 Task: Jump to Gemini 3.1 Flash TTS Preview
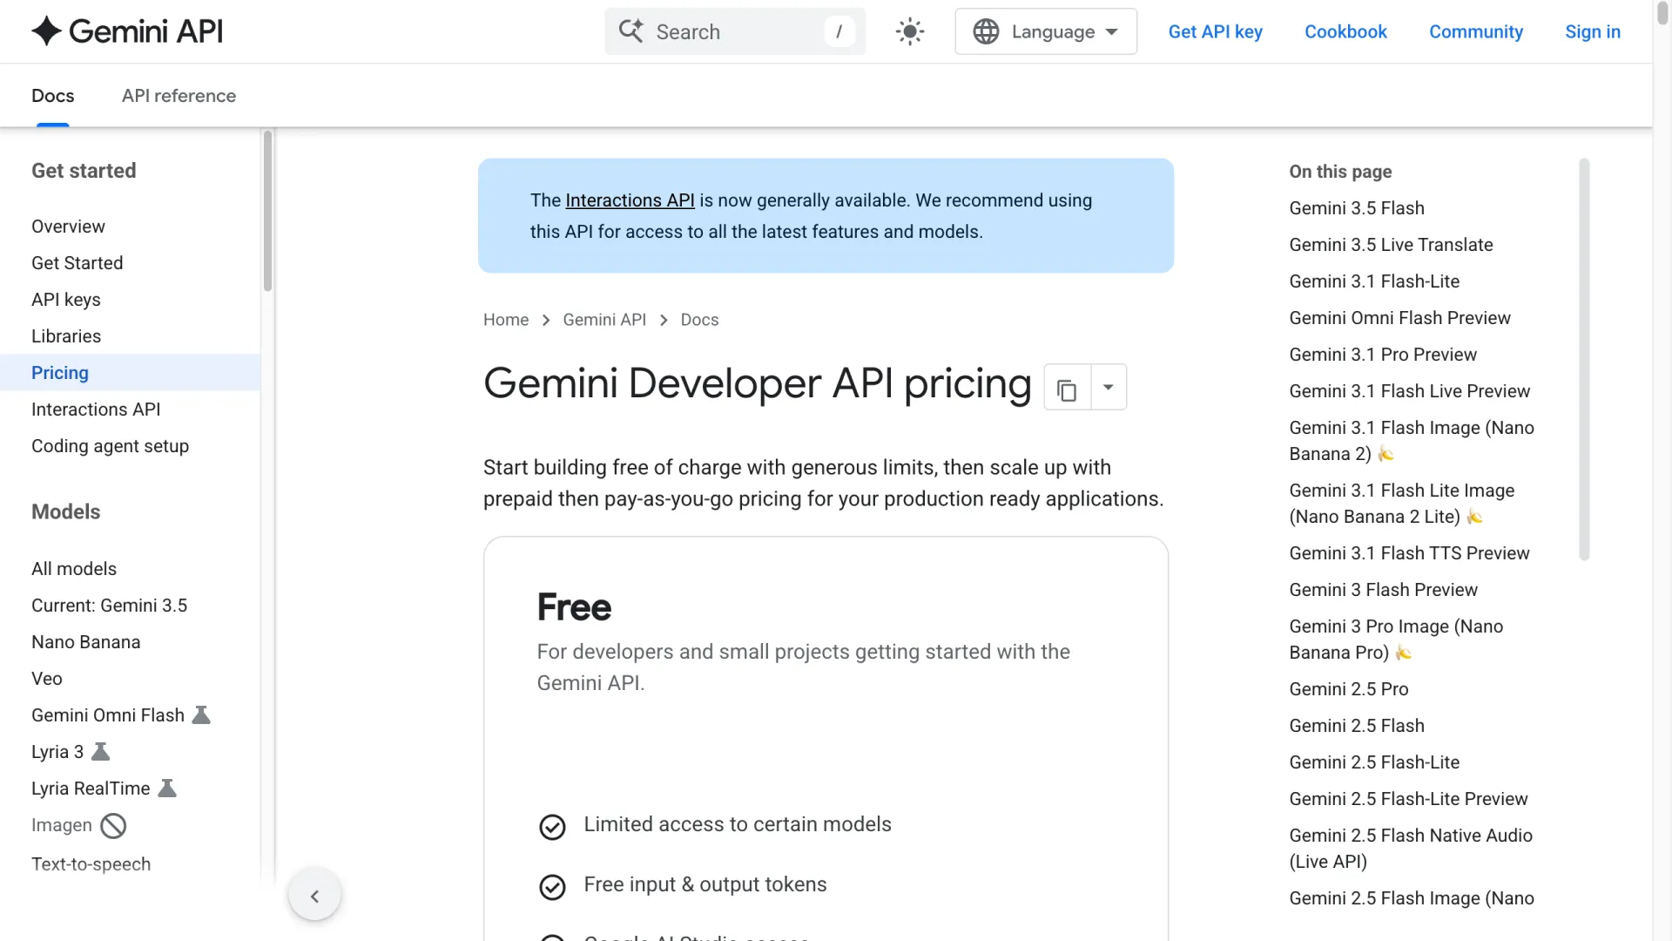pos(1409,553)
